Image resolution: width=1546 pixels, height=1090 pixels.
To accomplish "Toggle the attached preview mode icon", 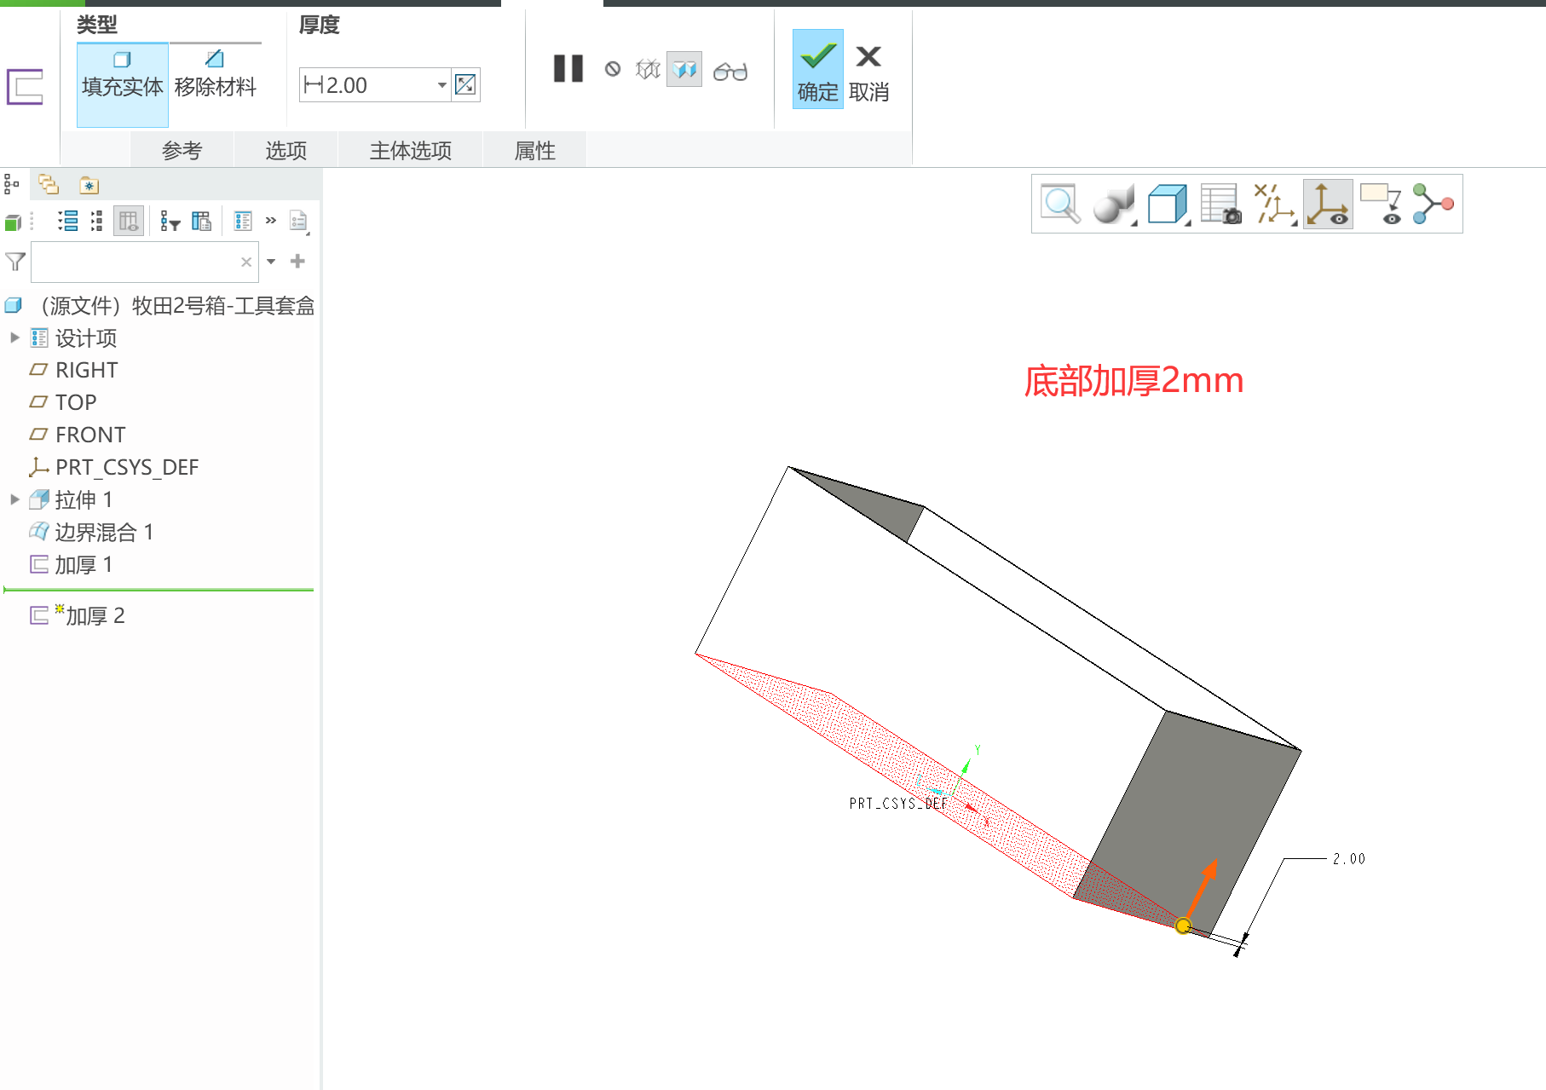I will tap(684, 69).
